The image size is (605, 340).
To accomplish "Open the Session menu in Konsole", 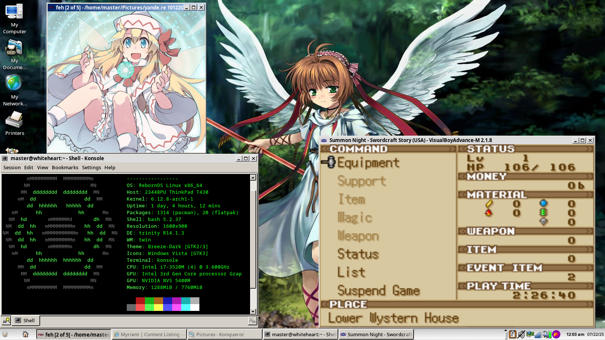I will (12, 167).
